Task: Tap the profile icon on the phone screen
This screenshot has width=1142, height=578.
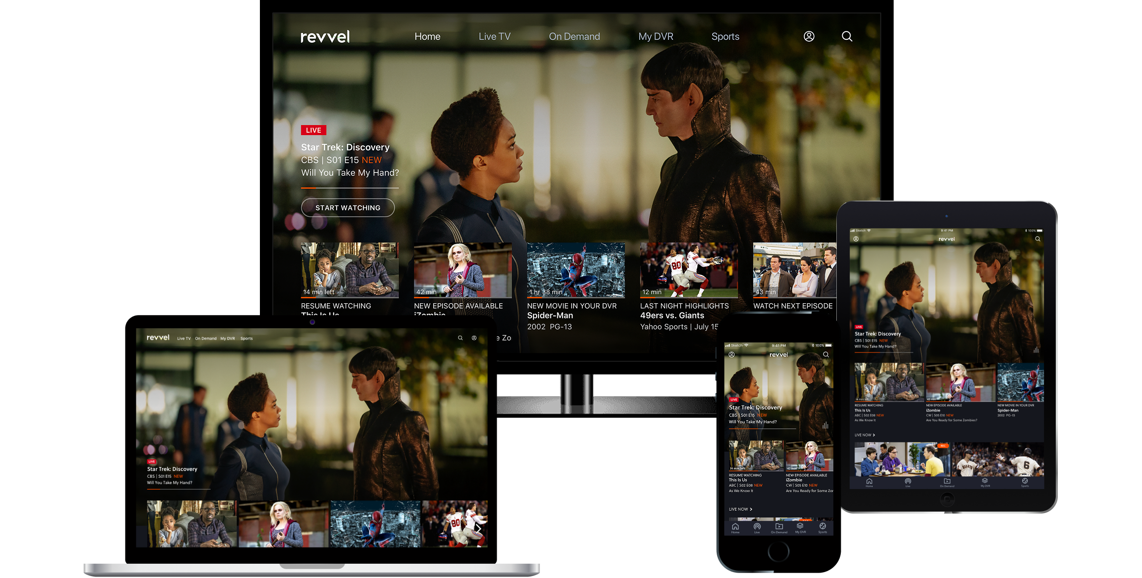Action: [731, 354]
